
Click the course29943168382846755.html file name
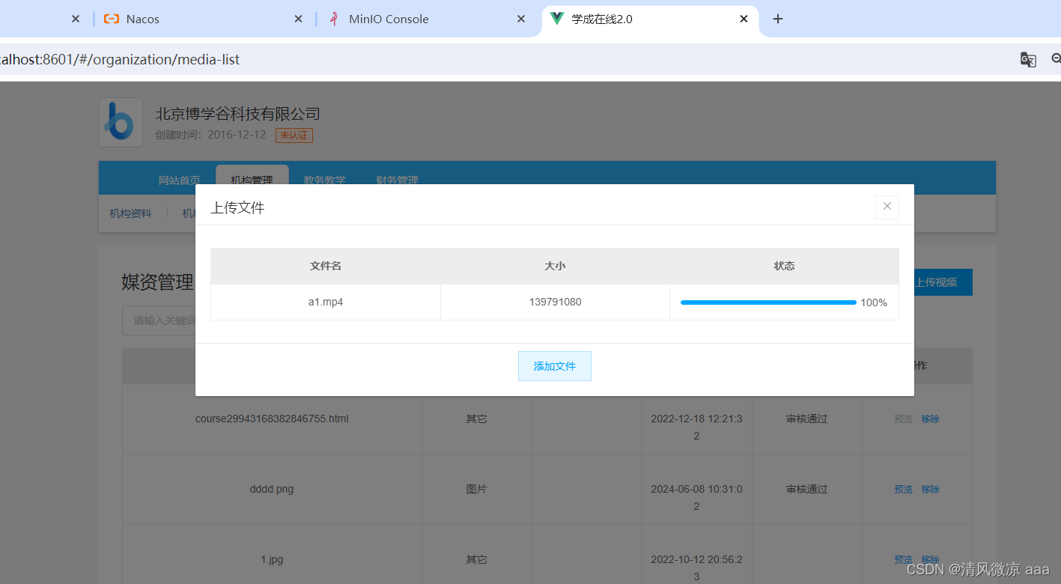[x=272, y=419]
